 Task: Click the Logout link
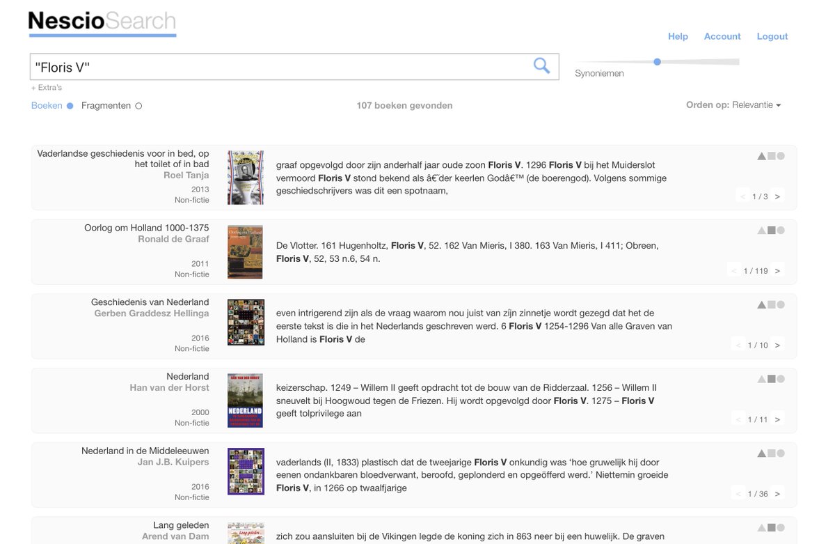click(x=772, y=36)
